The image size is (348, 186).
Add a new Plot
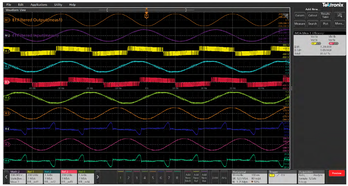325,23
